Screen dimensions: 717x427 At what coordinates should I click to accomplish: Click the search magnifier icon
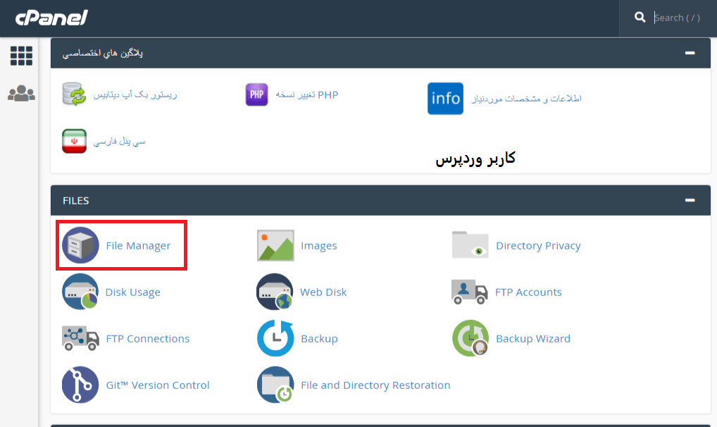(x=640, y=18)
